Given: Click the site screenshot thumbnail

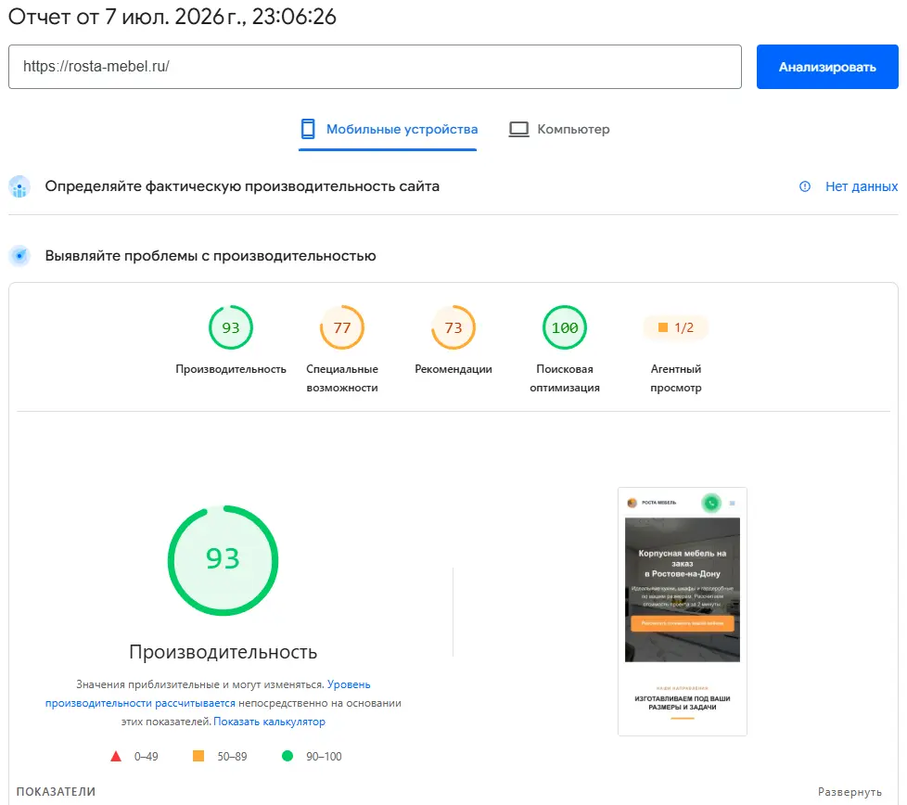Looking at the screenshot, I should (682, 611).
